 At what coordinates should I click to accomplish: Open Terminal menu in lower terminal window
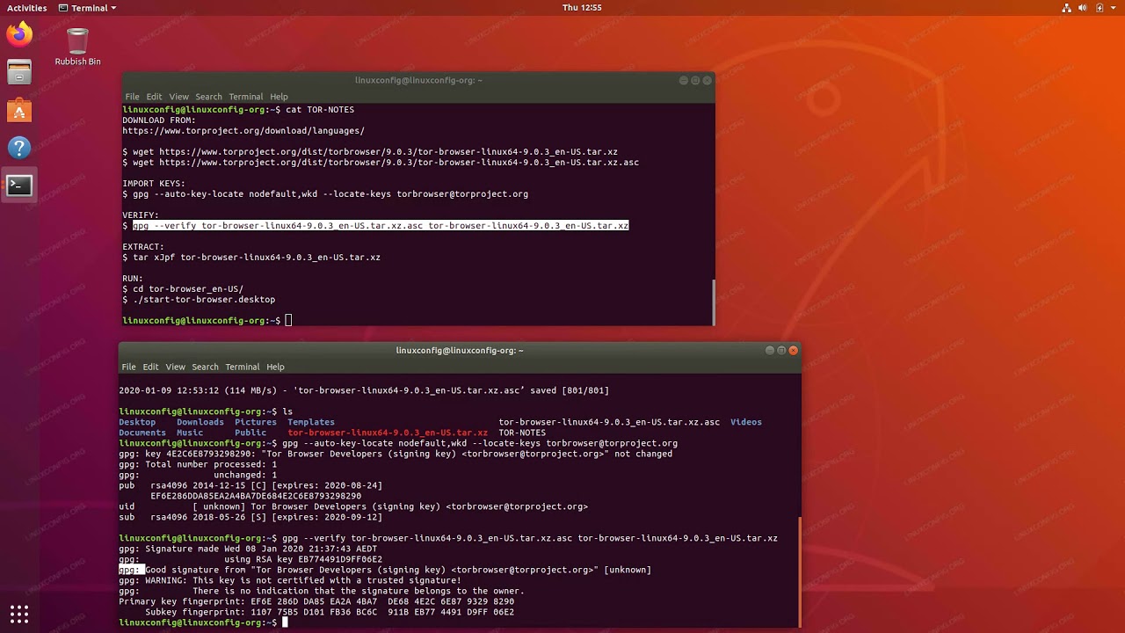242,367
